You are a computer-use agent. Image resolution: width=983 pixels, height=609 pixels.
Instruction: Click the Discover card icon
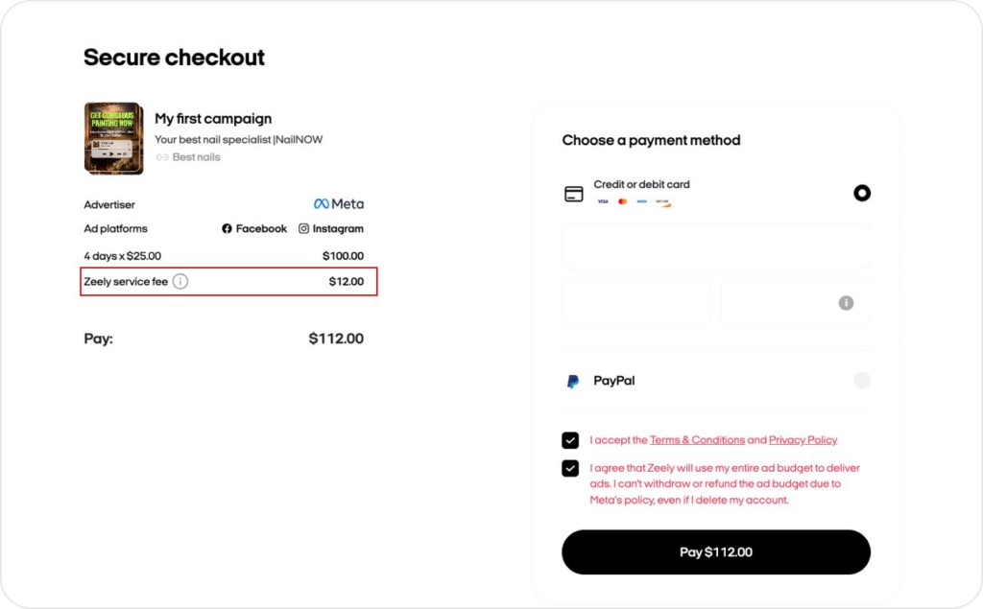point(663,201)
